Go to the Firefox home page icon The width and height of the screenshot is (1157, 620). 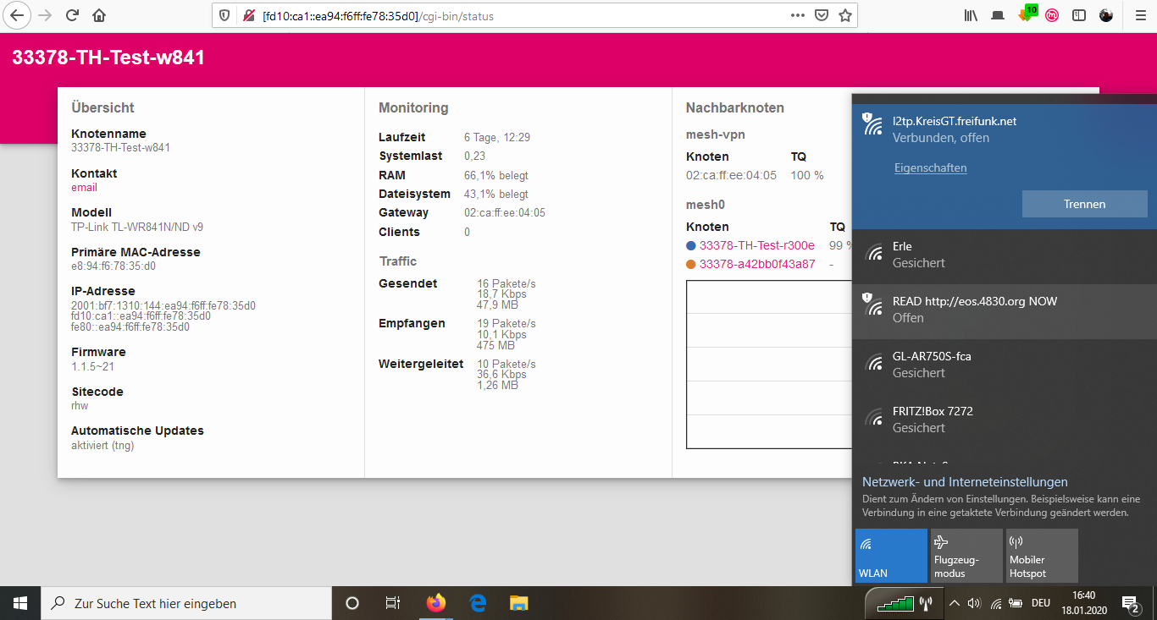click(x=99, y=15)
